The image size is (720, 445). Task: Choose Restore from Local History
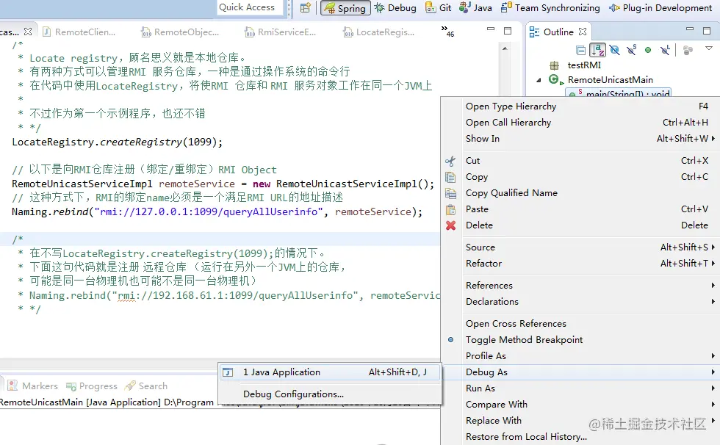point(580,437)
